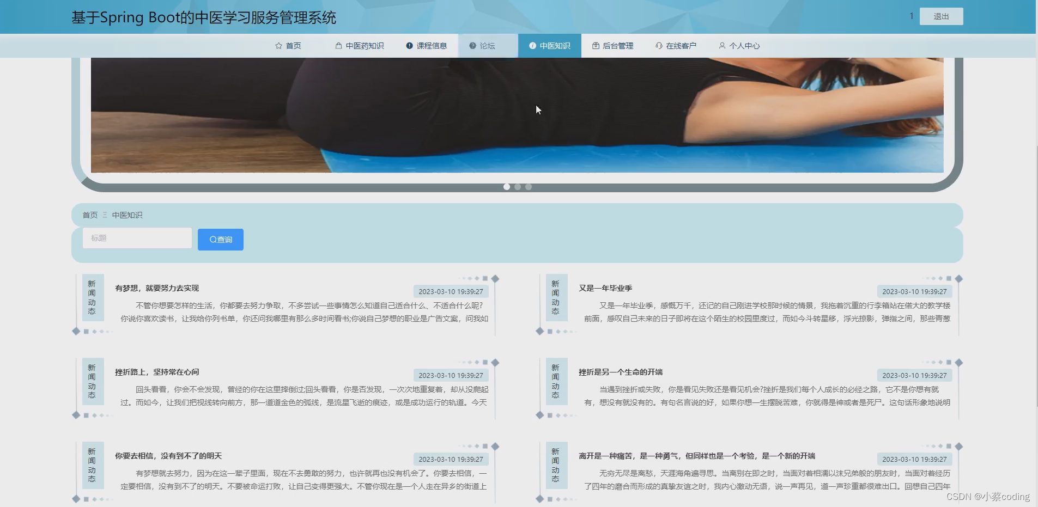Click the star icon beside 首页

point(278,46)
